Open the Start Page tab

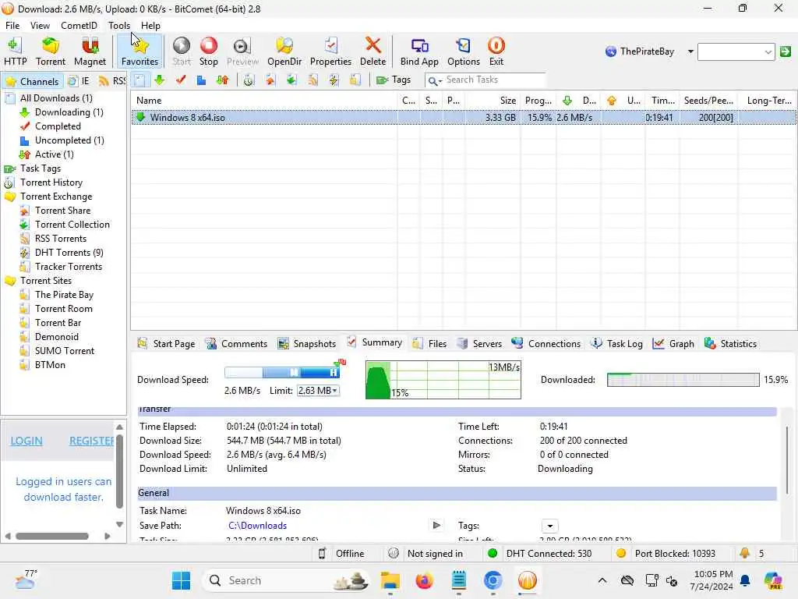click(167, 344)
